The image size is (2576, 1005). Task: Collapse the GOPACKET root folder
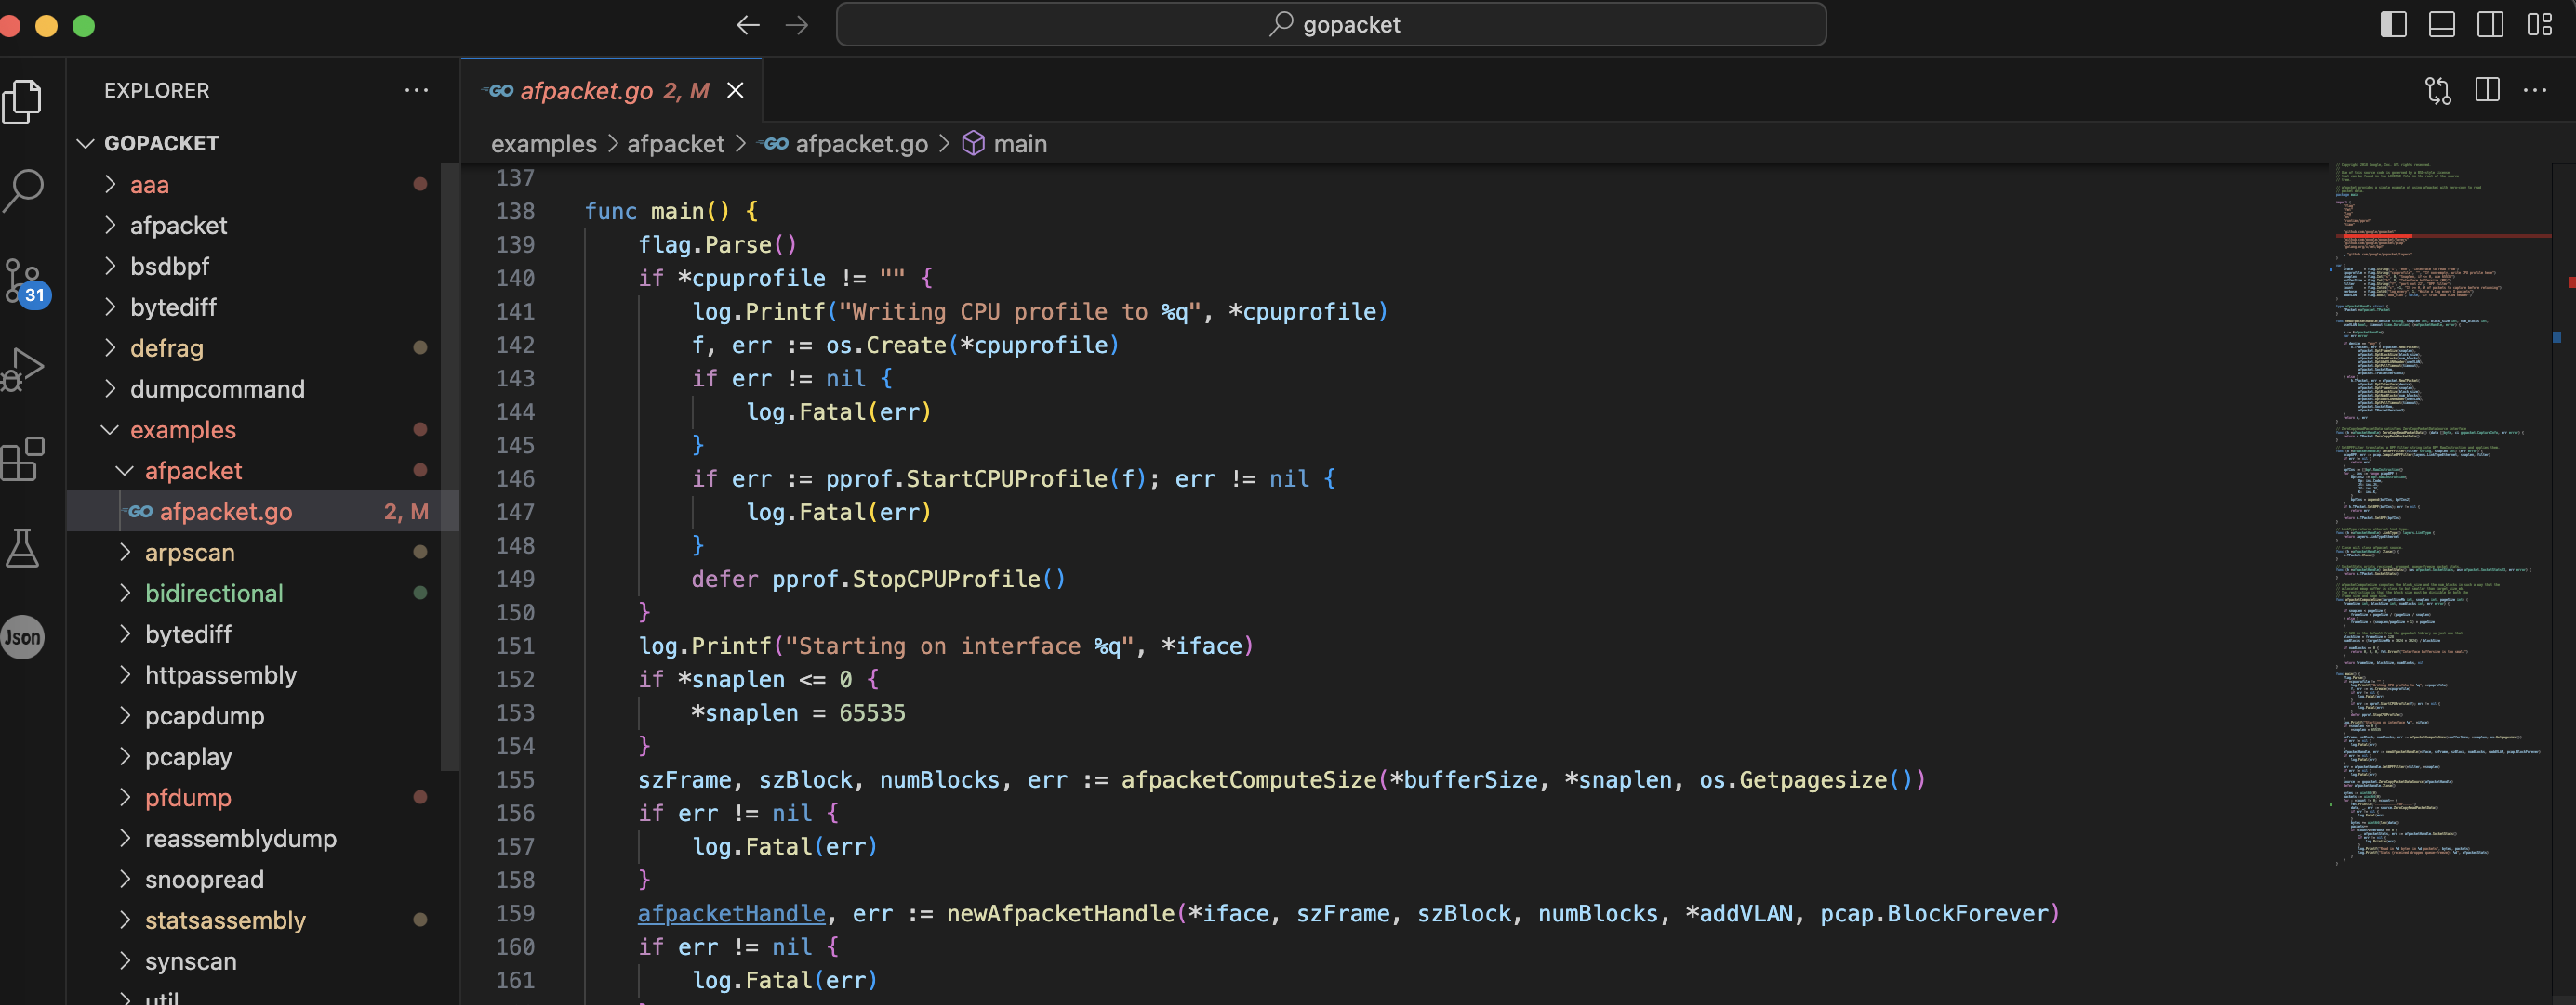click(x=86, y=144)
